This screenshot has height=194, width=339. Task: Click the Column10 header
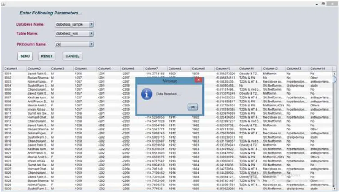[227, 69]
